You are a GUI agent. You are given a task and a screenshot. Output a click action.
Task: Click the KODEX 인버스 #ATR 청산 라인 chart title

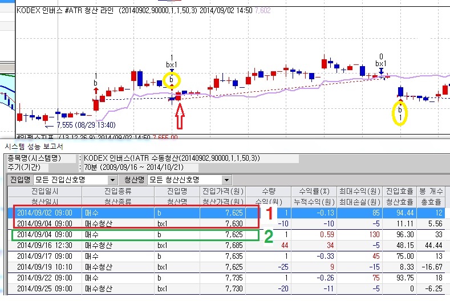coord(65,11)
